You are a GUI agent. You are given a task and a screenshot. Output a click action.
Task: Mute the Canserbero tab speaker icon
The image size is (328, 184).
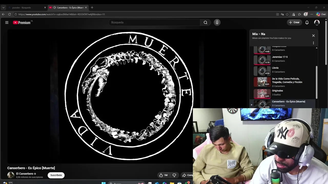pyautogui.click(x=54, y=8)
